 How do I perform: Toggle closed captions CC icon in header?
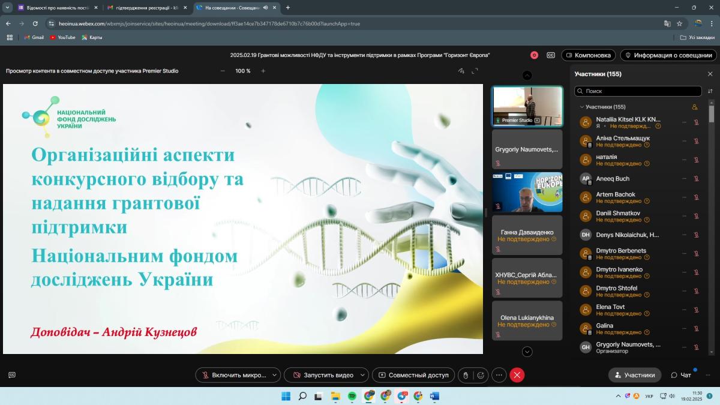click(x=551, y=55)
